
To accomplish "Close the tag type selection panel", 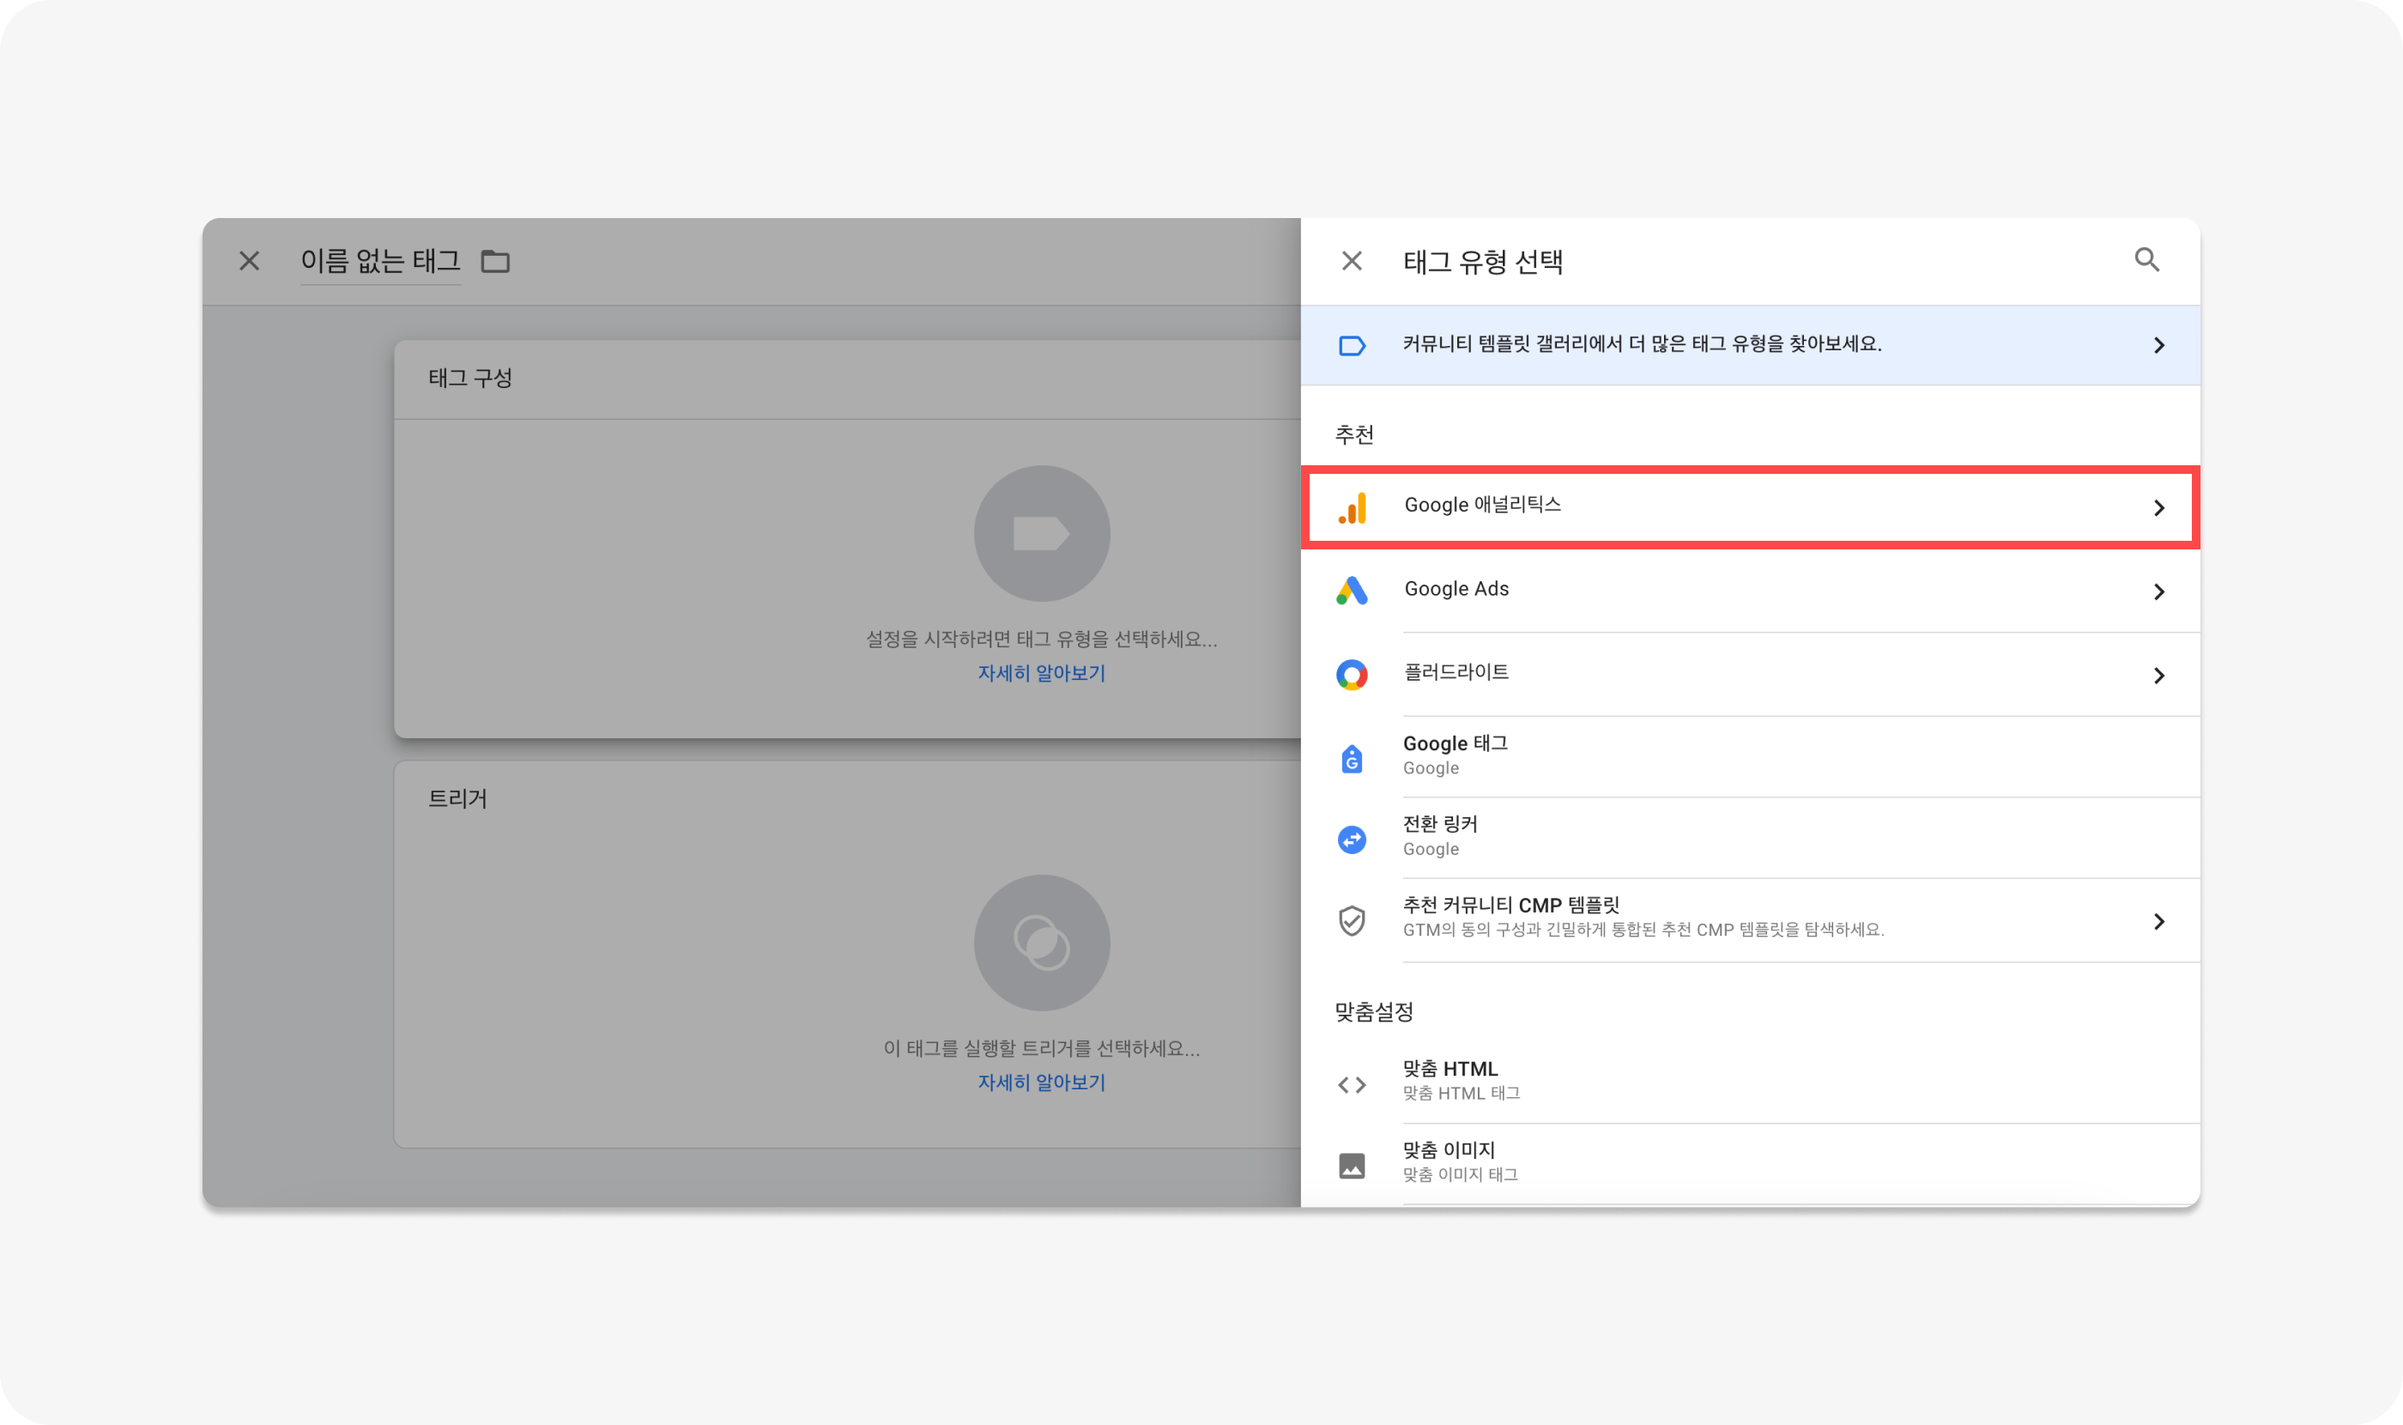I will 1352,260.
